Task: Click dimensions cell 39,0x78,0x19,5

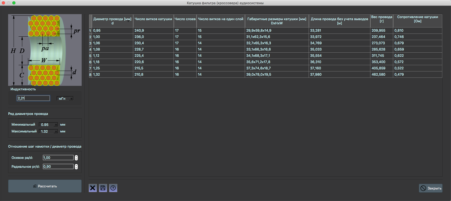Action: pos(277,75)
